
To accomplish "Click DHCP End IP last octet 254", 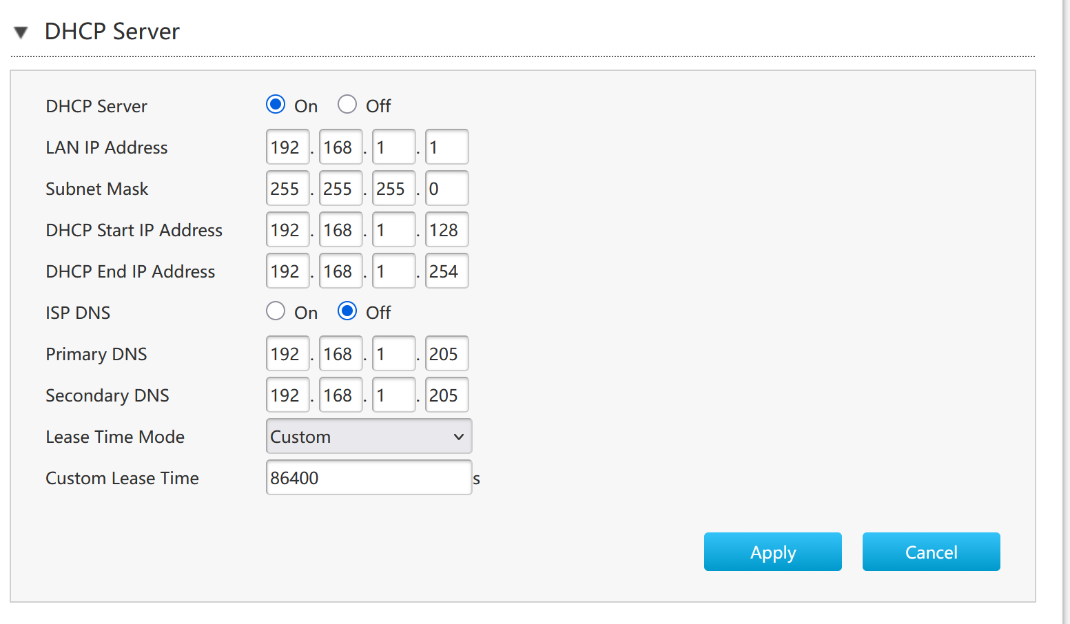I will 446,271.
